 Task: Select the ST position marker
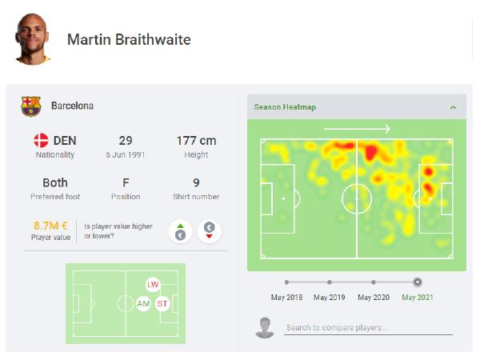[163, 304]
